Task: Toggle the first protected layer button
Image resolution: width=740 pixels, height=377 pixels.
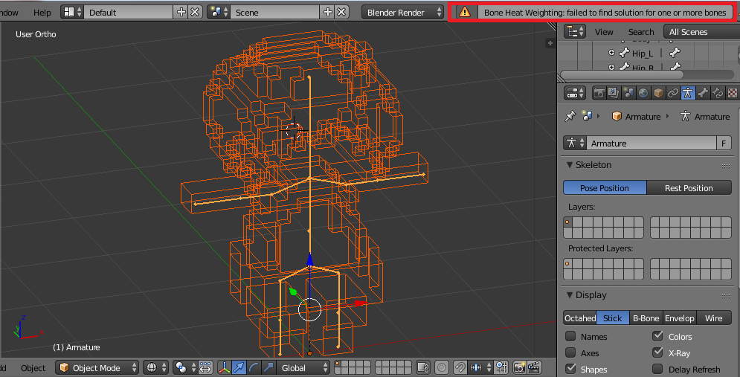Action: (x=567, y=264)
